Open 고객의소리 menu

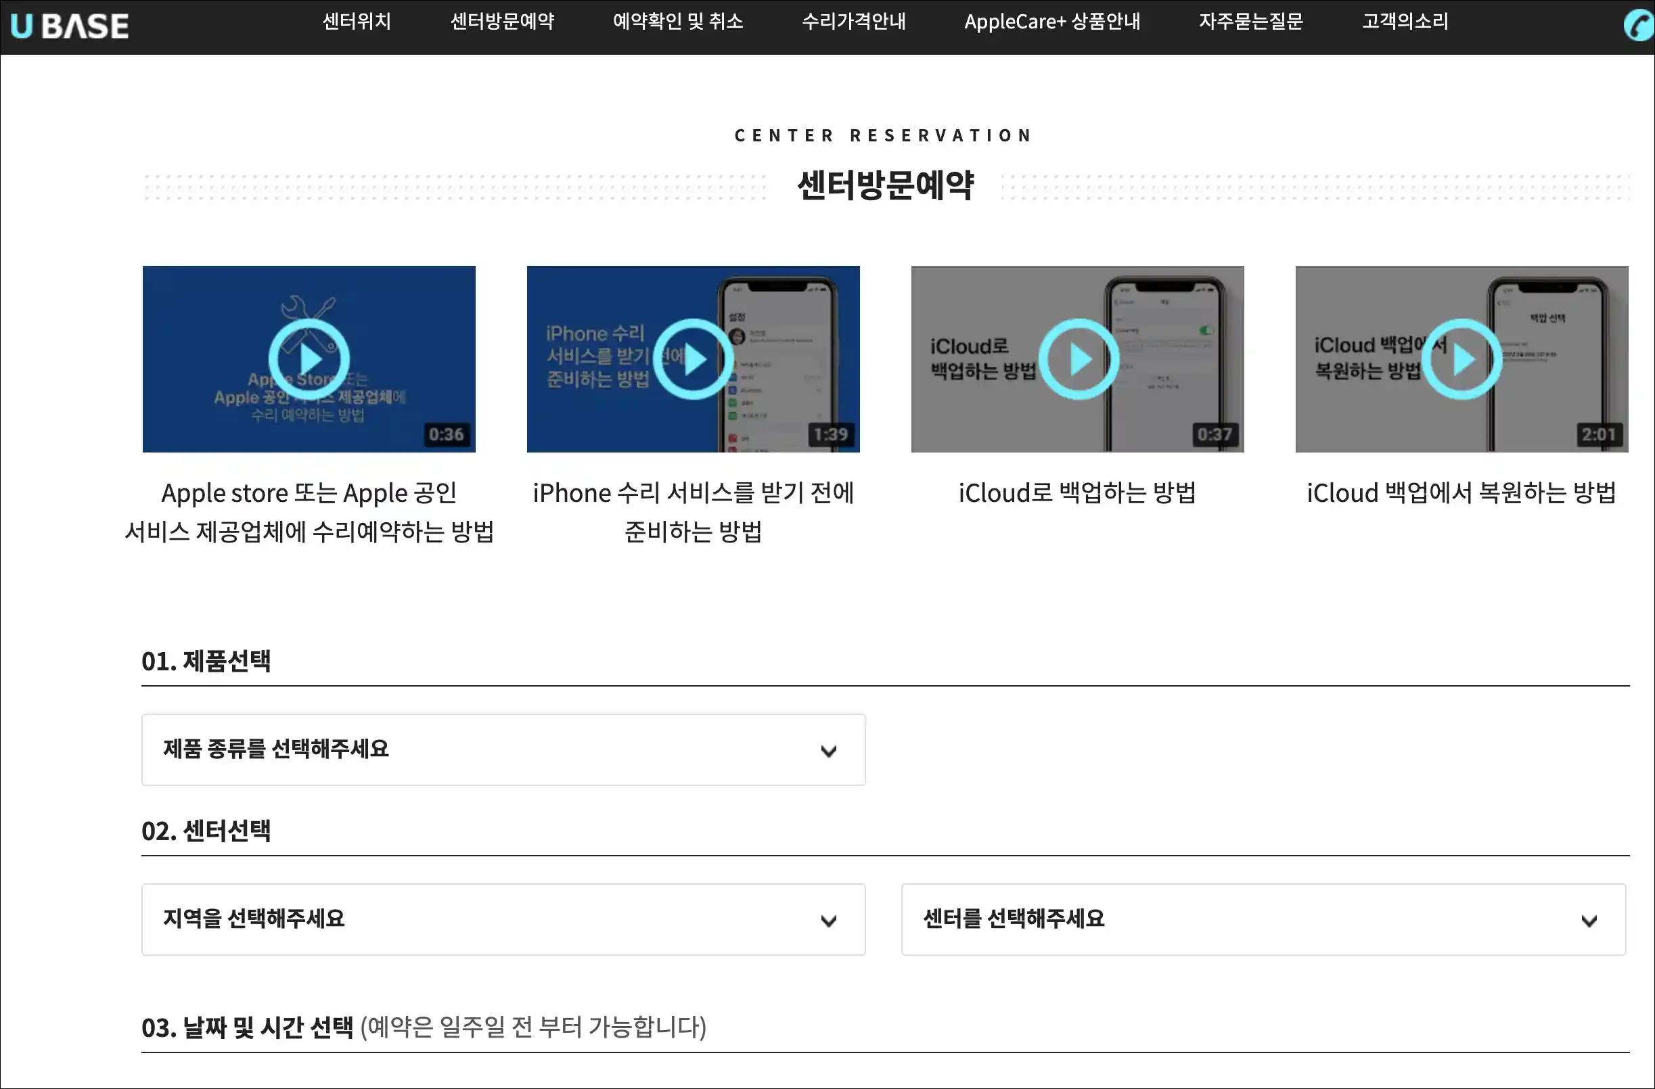point(1405,22)
